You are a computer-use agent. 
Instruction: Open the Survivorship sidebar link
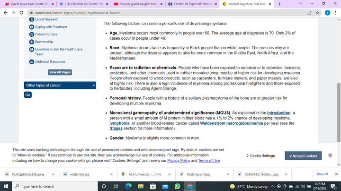coord(44,42)
